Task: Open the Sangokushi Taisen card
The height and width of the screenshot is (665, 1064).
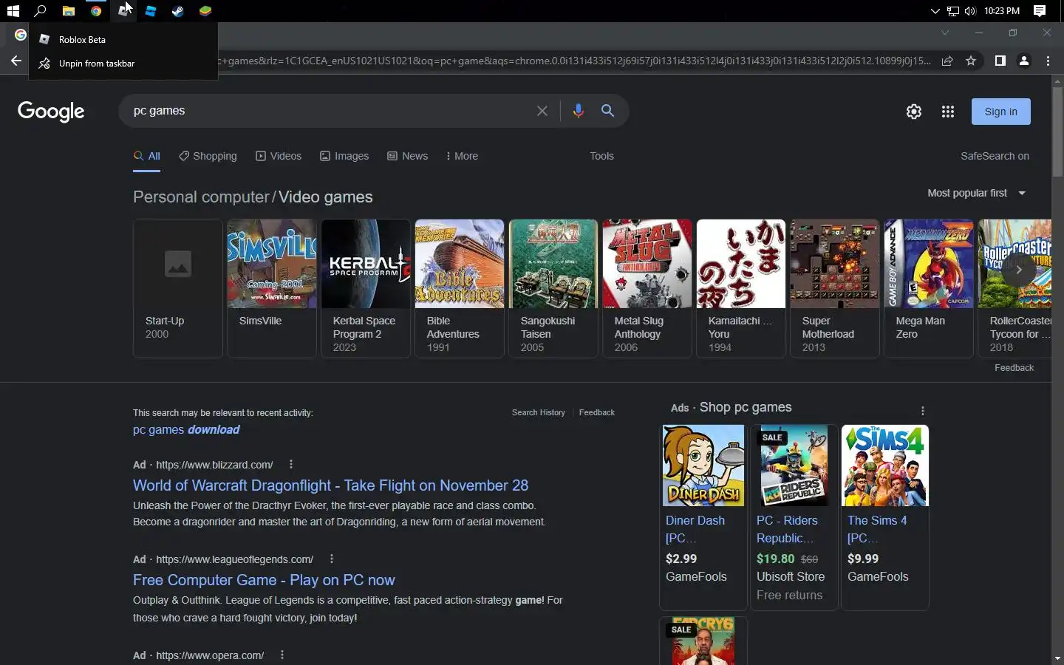Action: point(553,288)
